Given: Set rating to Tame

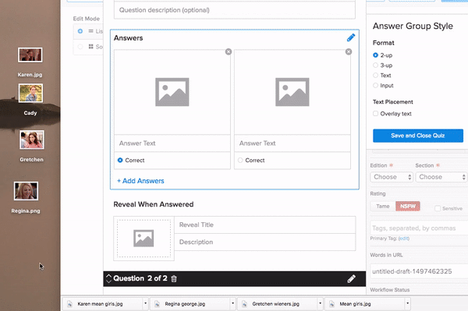Looking at the screenshot, I should coord(383,207).
